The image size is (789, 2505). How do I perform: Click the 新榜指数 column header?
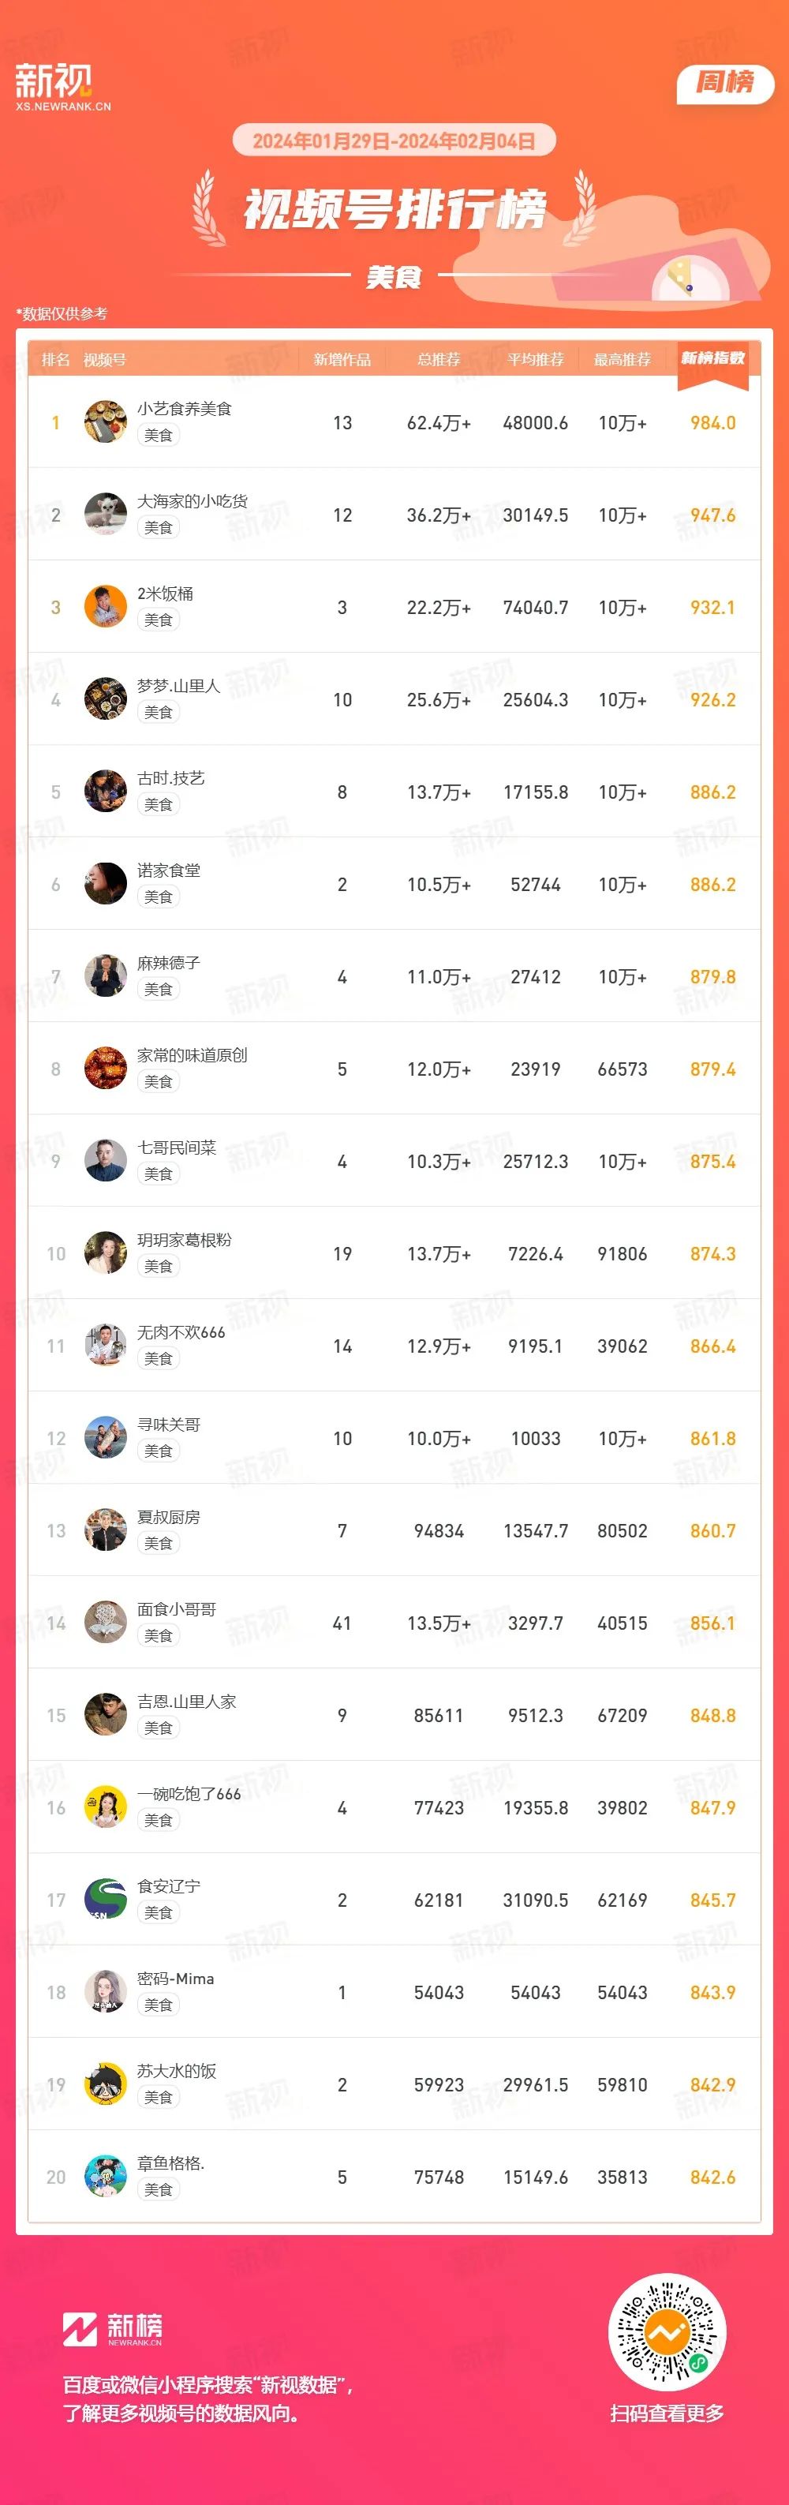[712, 359]
